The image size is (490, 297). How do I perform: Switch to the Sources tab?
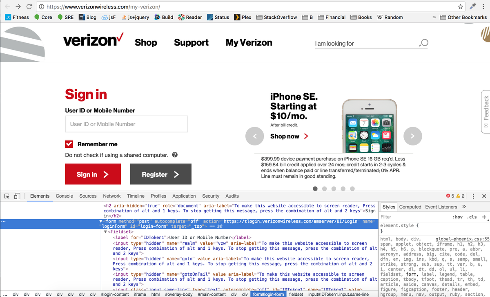[88, 196]
